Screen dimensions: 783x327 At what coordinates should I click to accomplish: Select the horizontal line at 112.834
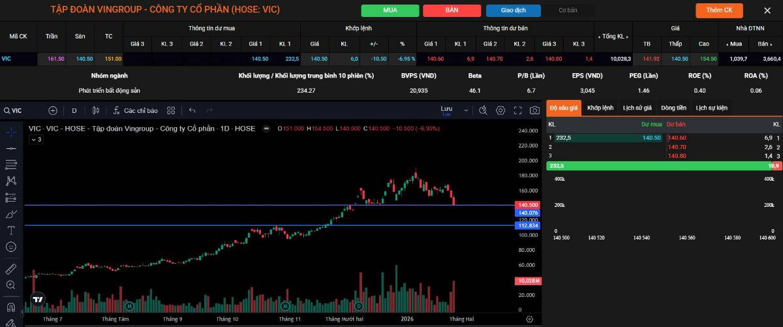[269, 225]
